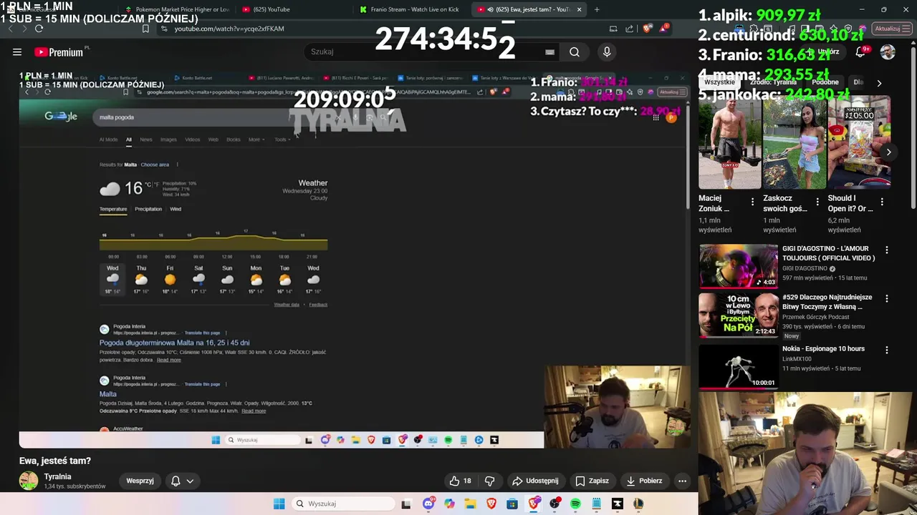The width and height of the screenshot is (917, 515).
Task: Open more options for Nokia Espionage video
Action: [887, 350]
